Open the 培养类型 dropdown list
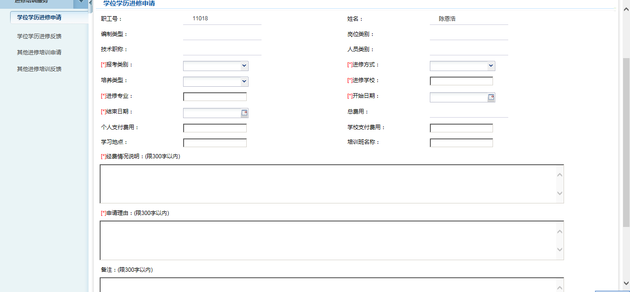 [244, 82]
